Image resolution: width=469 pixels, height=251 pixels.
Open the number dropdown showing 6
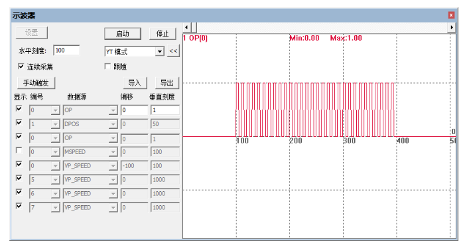coord(55,194)
